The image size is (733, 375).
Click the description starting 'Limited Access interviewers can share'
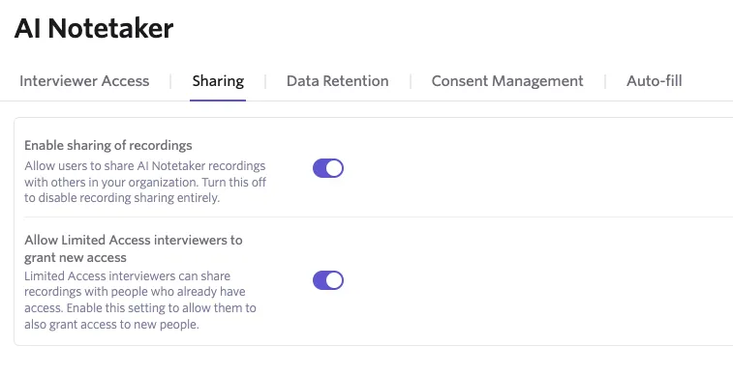coord(140,300)
